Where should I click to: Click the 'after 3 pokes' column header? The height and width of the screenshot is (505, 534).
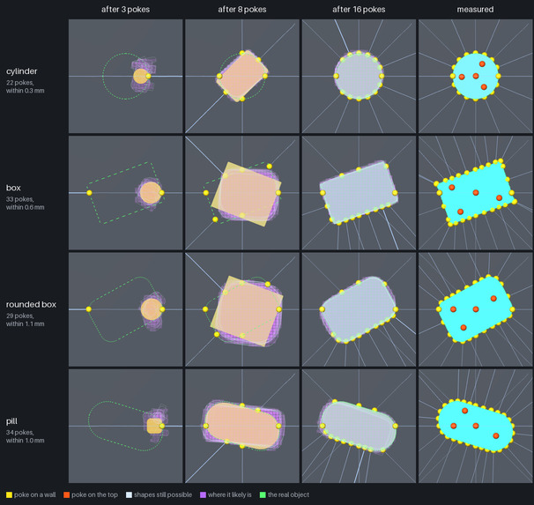tap(125, 10)
